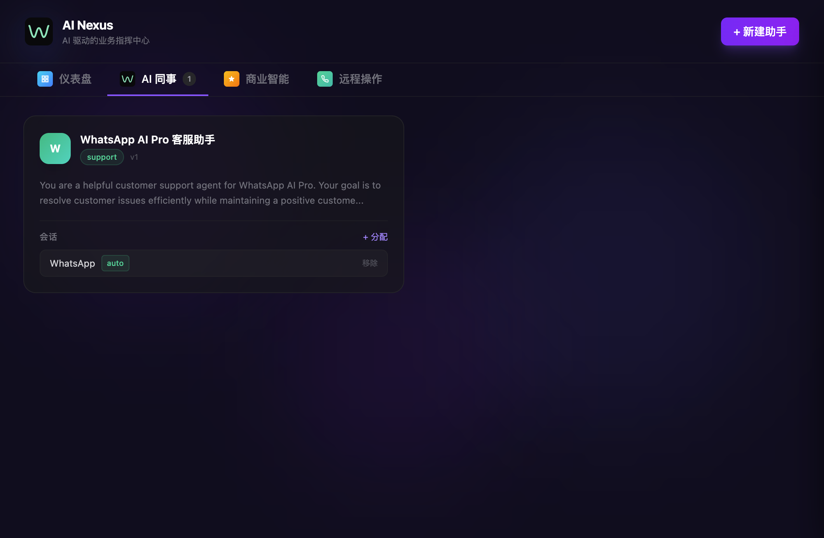The height and width of the screenshot is (538, 824).
Task: Click the subtitle AI 驱动的业务指挥中心
Action: [x=106, y=40]
